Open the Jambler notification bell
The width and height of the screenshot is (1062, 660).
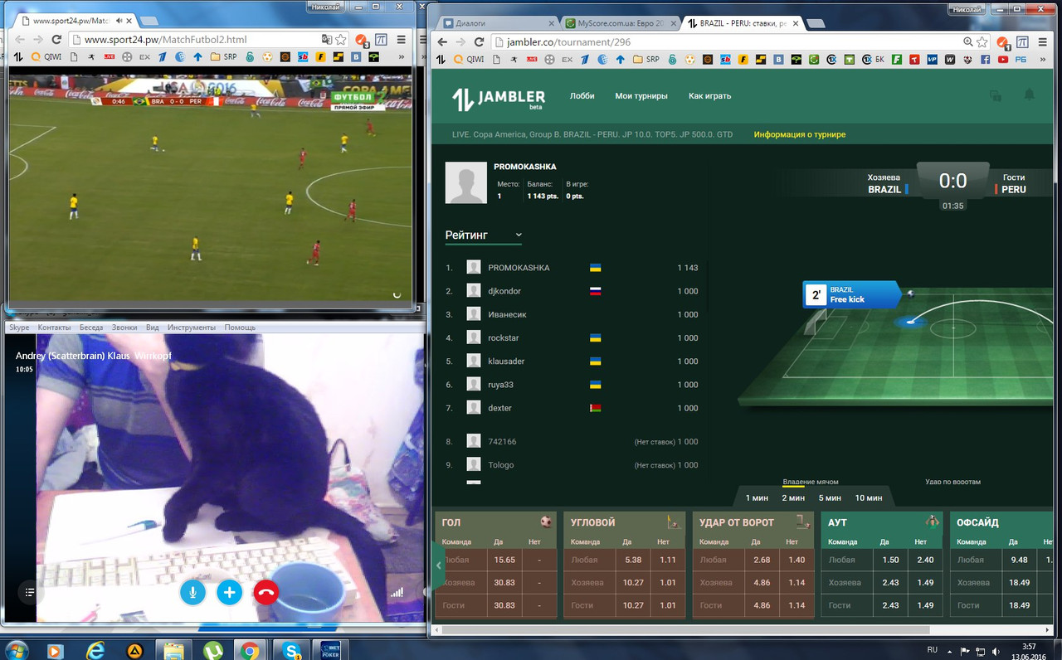pos(1030,95)
